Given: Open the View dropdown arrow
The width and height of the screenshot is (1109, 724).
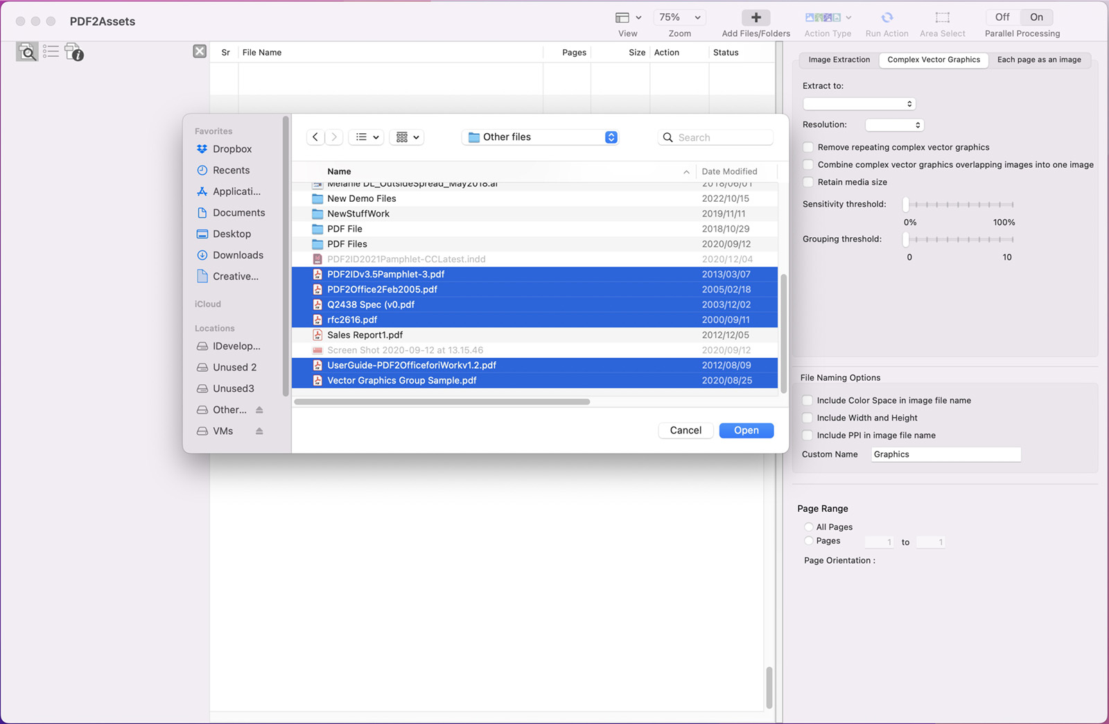Looking at the screenshot, I should tap(638, 17).
